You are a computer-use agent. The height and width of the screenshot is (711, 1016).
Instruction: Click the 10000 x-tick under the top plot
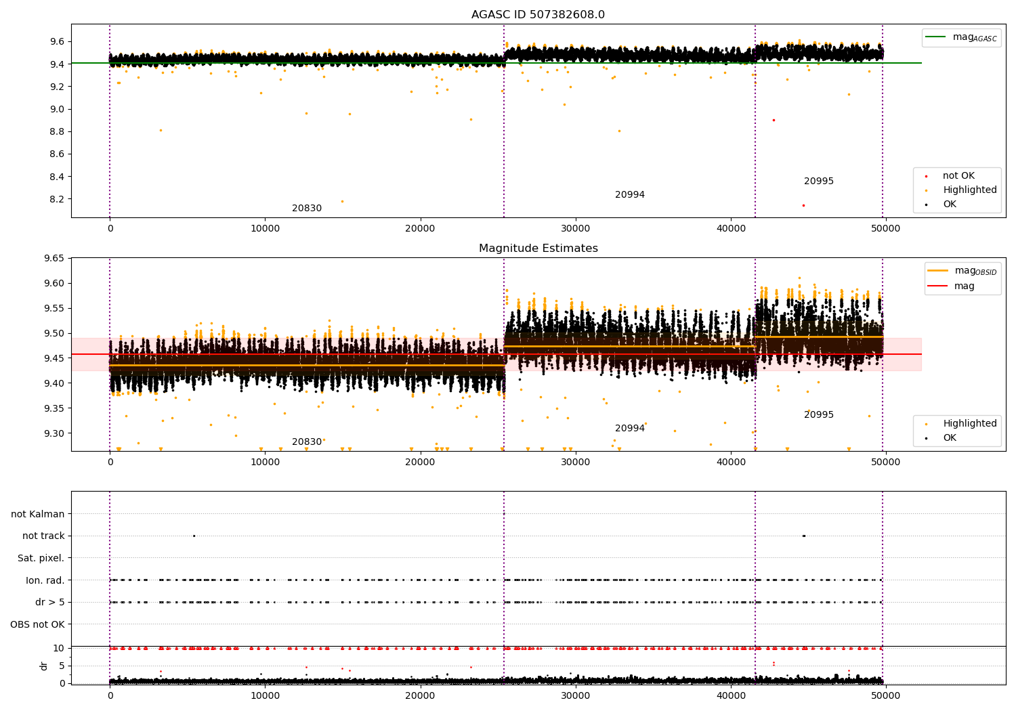coord(265,229)
